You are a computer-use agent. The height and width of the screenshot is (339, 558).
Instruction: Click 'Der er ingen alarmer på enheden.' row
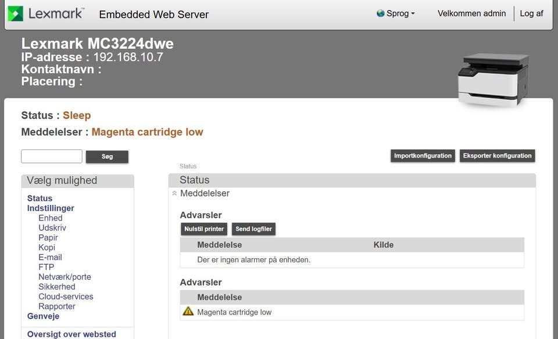352,260
